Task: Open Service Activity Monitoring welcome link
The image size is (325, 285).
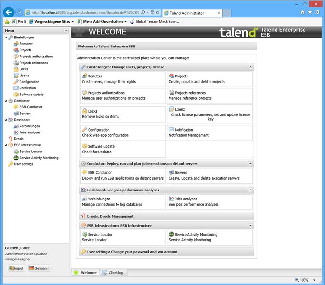Action: click(196, 234)
